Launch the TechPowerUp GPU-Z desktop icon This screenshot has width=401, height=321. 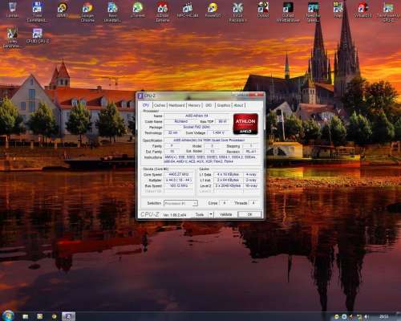(x=388, y=11)
